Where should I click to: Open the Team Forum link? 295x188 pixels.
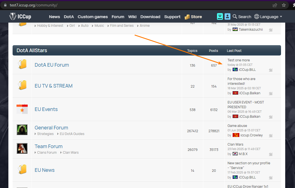coord(49,146)
